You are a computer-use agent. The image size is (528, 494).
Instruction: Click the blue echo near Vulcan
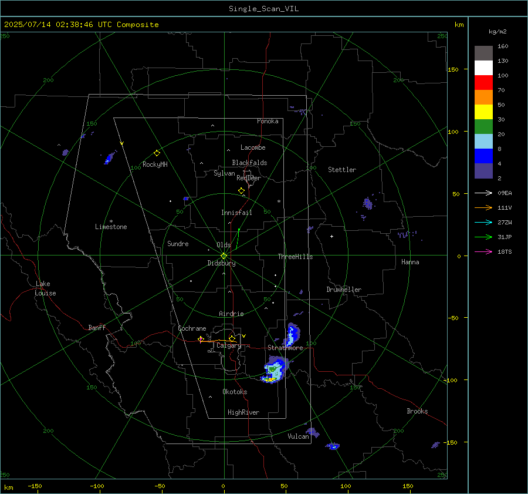[x=313, y=432]
